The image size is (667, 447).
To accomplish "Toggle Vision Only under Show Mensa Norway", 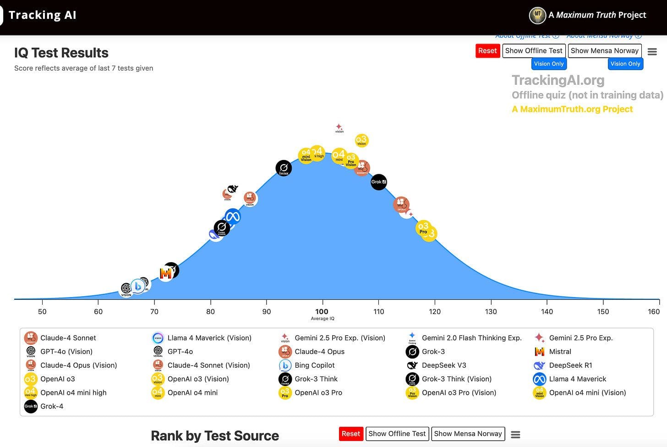I will click(625, 64).
